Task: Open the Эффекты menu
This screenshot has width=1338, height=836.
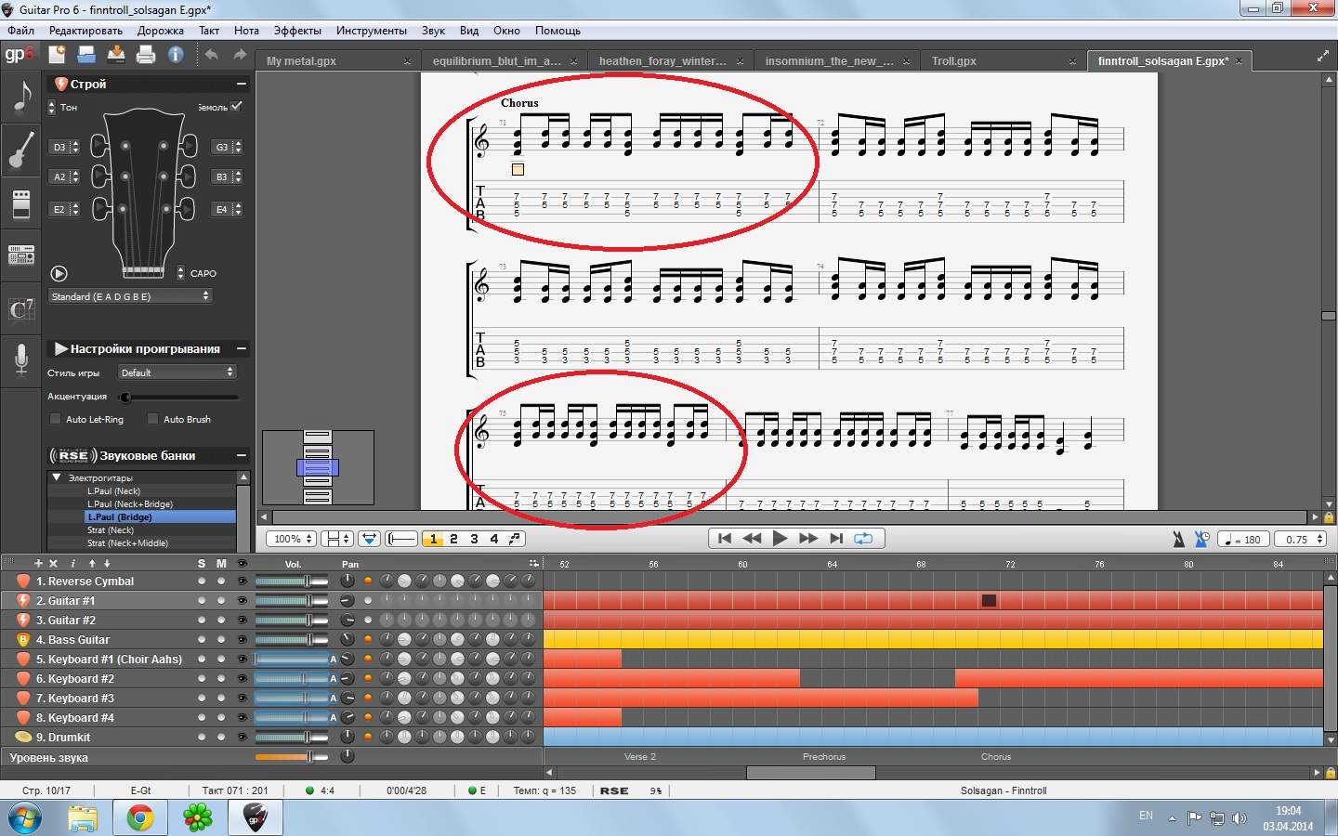Action: (x=297, y=31)
